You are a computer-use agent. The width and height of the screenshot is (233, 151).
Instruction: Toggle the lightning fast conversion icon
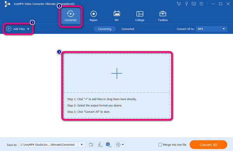(100, 145)
